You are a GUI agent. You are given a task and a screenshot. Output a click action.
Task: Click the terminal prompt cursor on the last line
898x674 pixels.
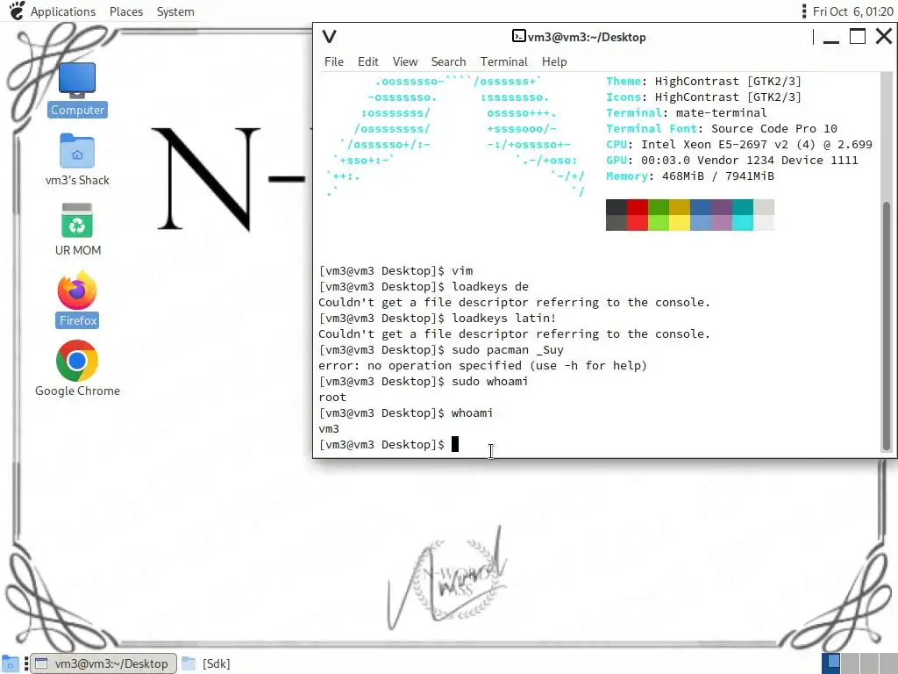pyautogui.click(x=455, y=444)
